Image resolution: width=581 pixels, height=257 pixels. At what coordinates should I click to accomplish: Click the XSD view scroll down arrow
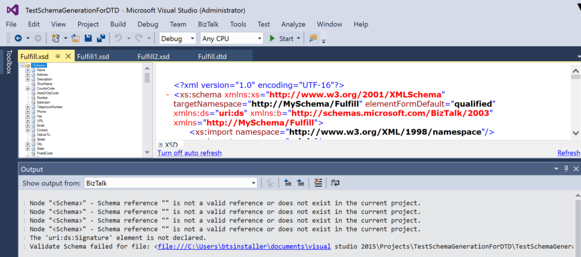[576, 133]
